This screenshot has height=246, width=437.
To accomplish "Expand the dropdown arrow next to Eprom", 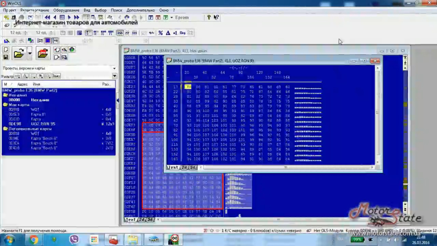I will [171, 17].
